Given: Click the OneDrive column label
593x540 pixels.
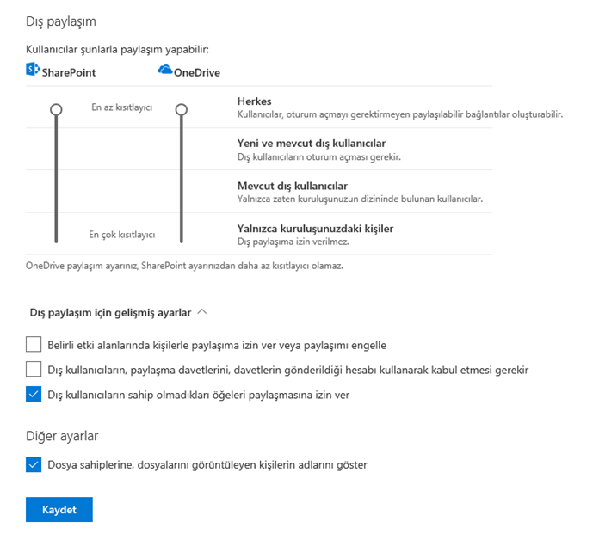Looking at the screenshot, I should (x=196, y=72).
